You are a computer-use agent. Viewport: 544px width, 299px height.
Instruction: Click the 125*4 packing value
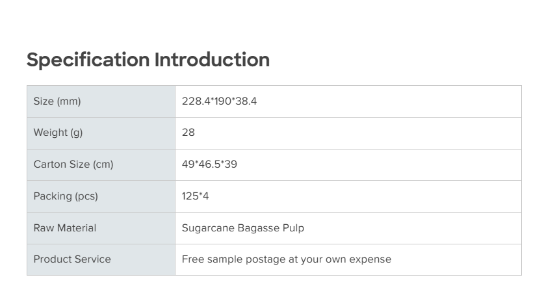tap(195, 196)
